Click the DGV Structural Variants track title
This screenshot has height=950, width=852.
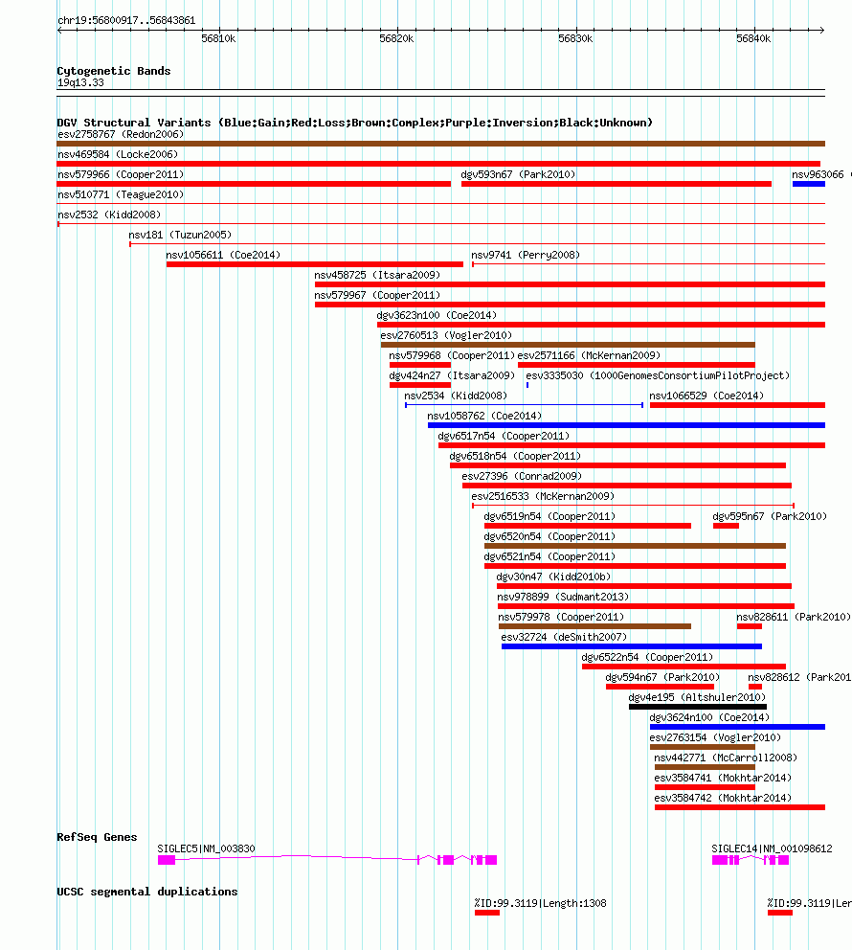[x=355, y=123]
